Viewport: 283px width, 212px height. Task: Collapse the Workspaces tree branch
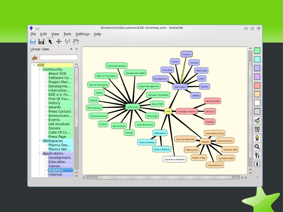pos(40,141)
